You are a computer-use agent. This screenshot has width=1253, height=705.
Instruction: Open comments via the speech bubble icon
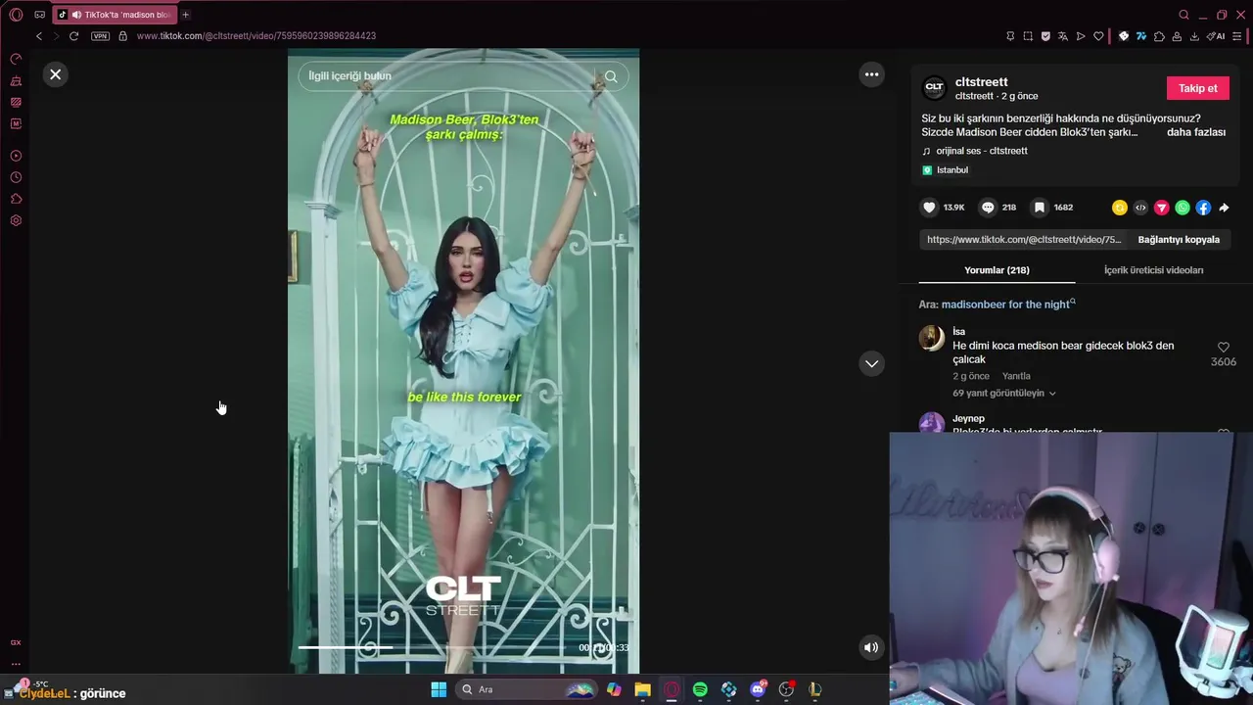[988, 208]
